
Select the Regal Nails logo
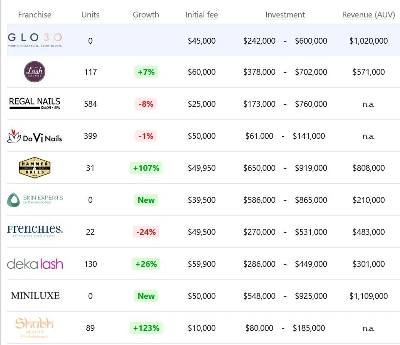click(34, 103)
